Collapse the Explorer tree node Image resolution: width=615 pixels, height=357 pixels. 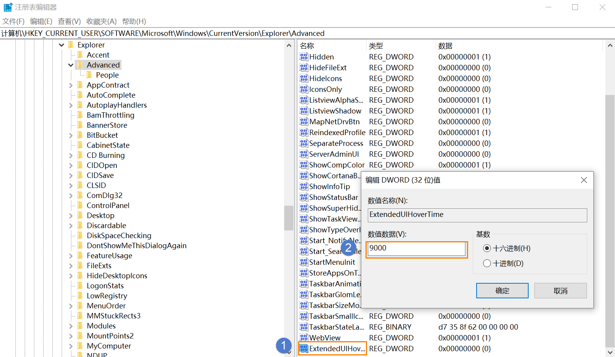coord(62,45)
